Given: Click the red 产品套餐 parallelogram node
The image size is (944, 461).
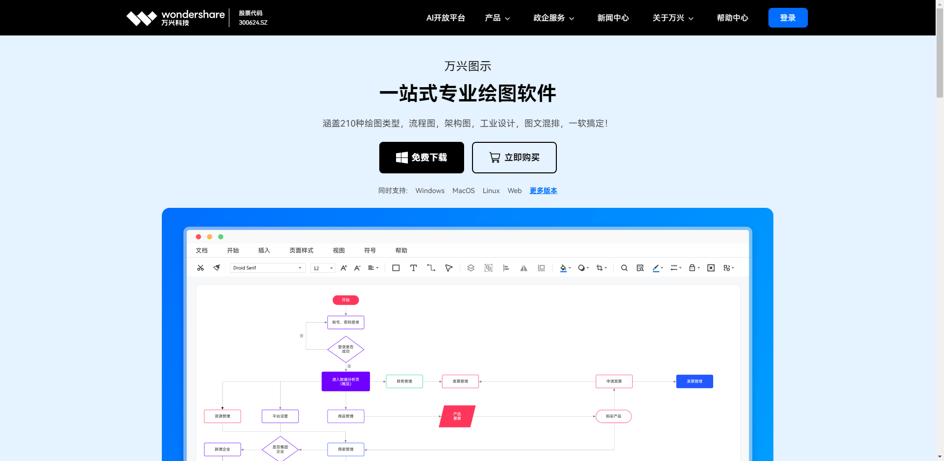Looking at the screenshot, I should (457, 416).
